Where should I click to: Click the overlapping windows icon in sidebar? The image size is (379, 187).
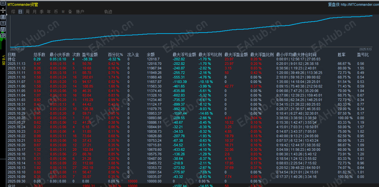pyautogui.click(x=3, y=36)
